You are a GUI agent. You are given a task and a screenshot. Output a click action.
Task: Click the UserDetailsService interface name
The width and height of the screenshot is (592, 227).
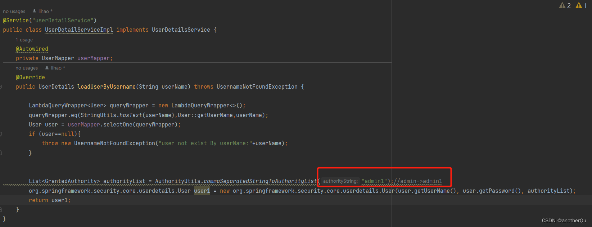[181, 30]
